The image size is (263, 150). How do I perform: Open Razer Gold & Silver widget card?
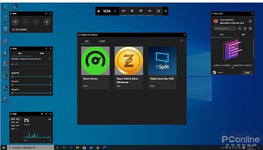point(129,68)
